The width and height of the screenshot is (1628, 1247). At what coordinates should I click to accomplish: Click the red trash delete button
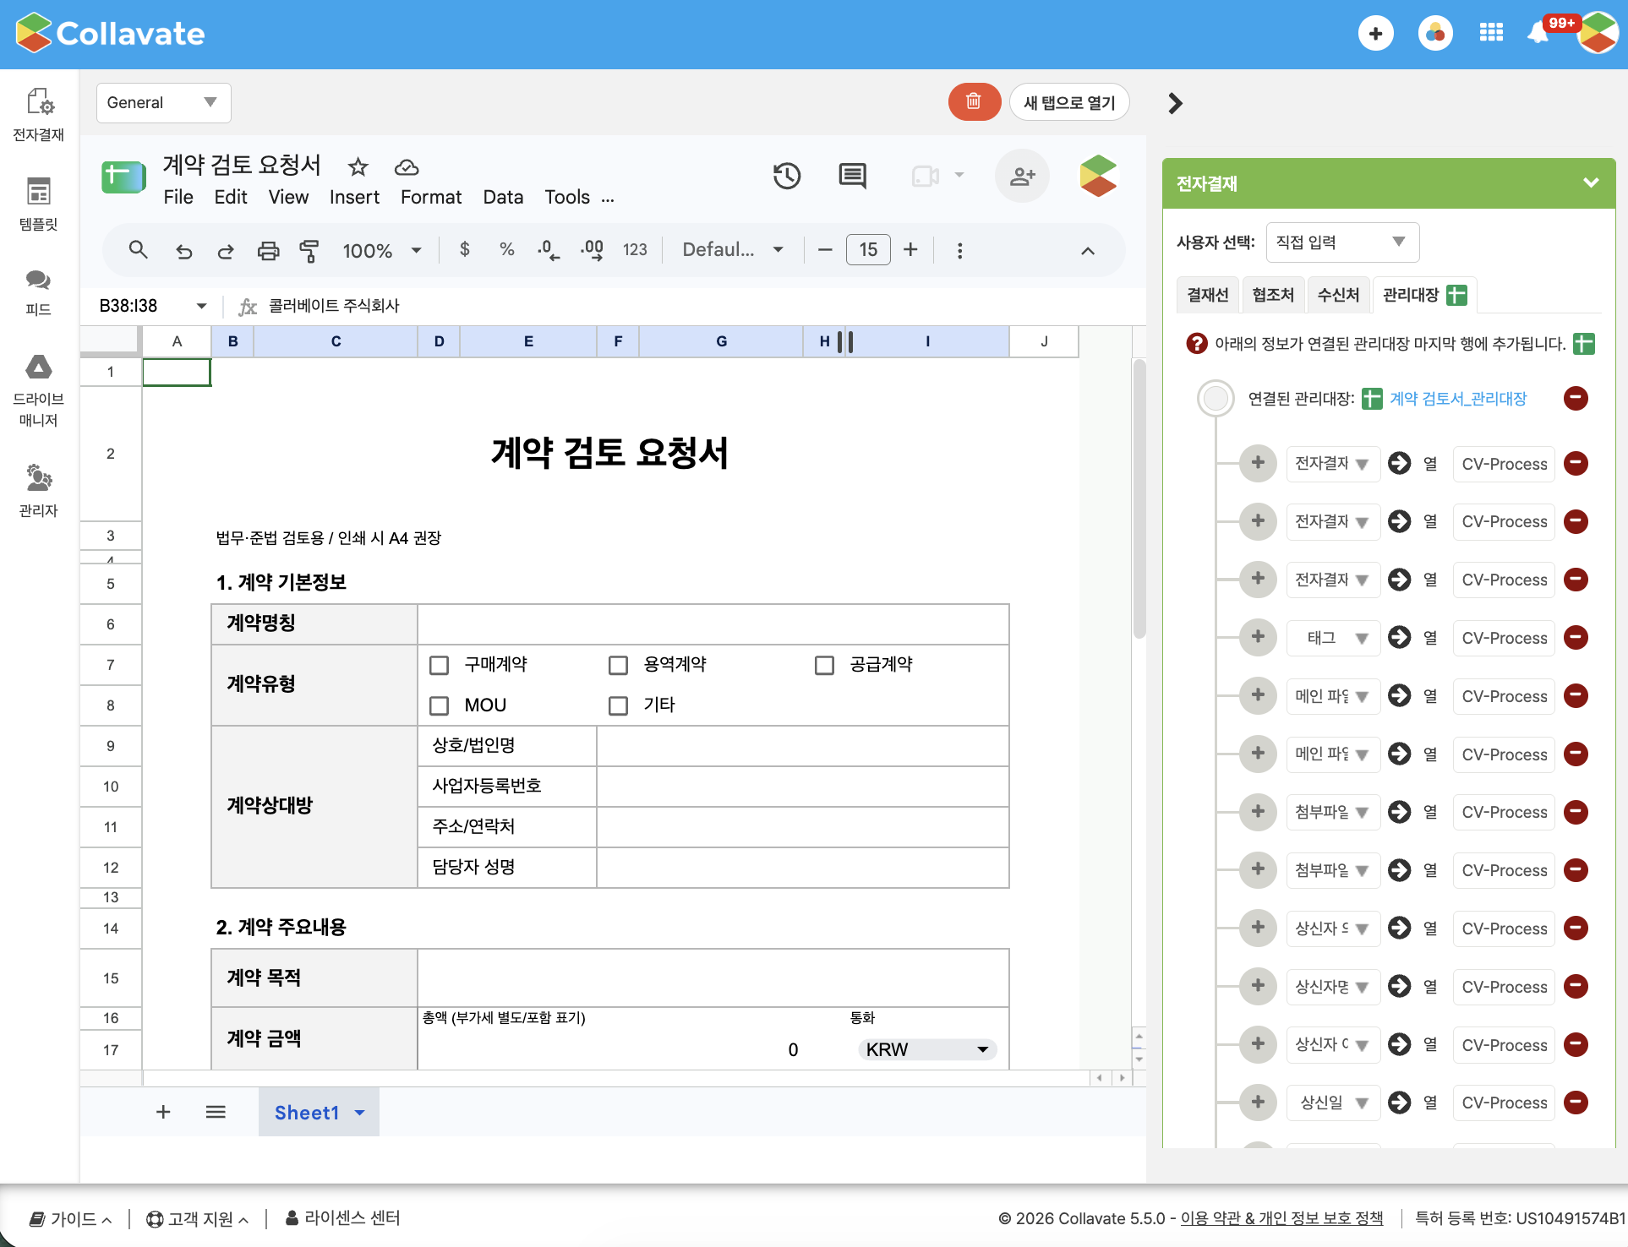974,102
